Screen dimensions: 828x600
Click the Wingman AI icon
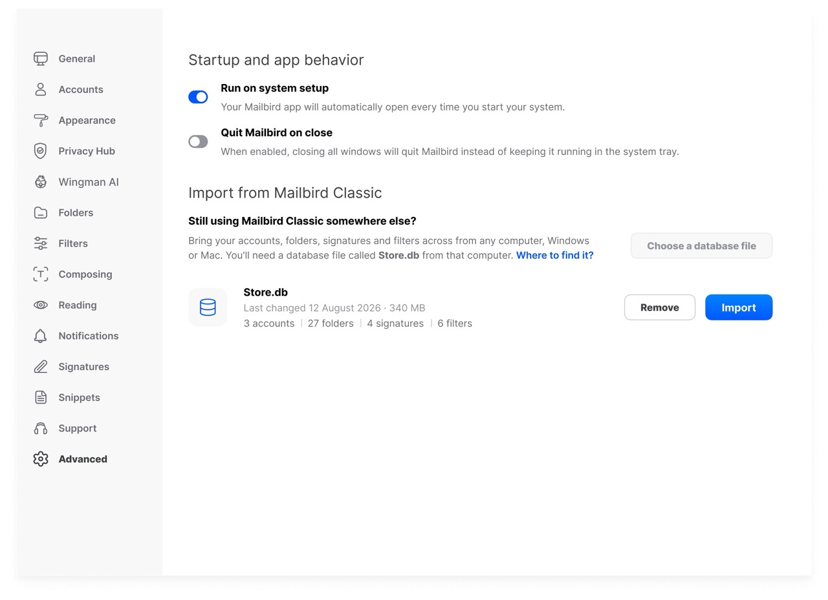pyautogui.click(x=41, y=182)
